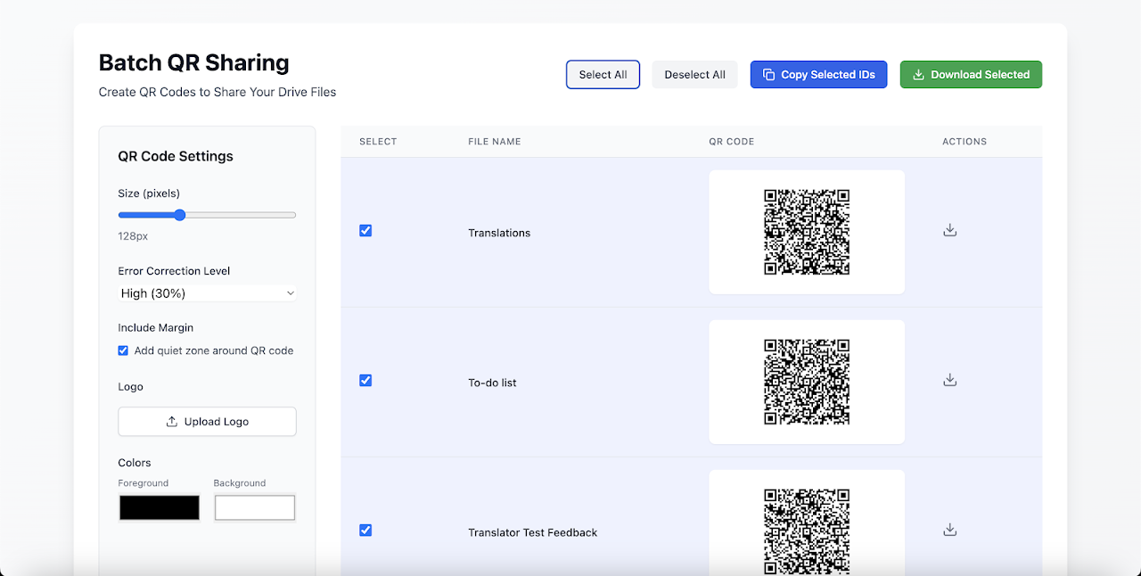Click the Translator Test Feedback file name
The height and width of the screenshot is (576, 1141).
click(x=533, y=532)
